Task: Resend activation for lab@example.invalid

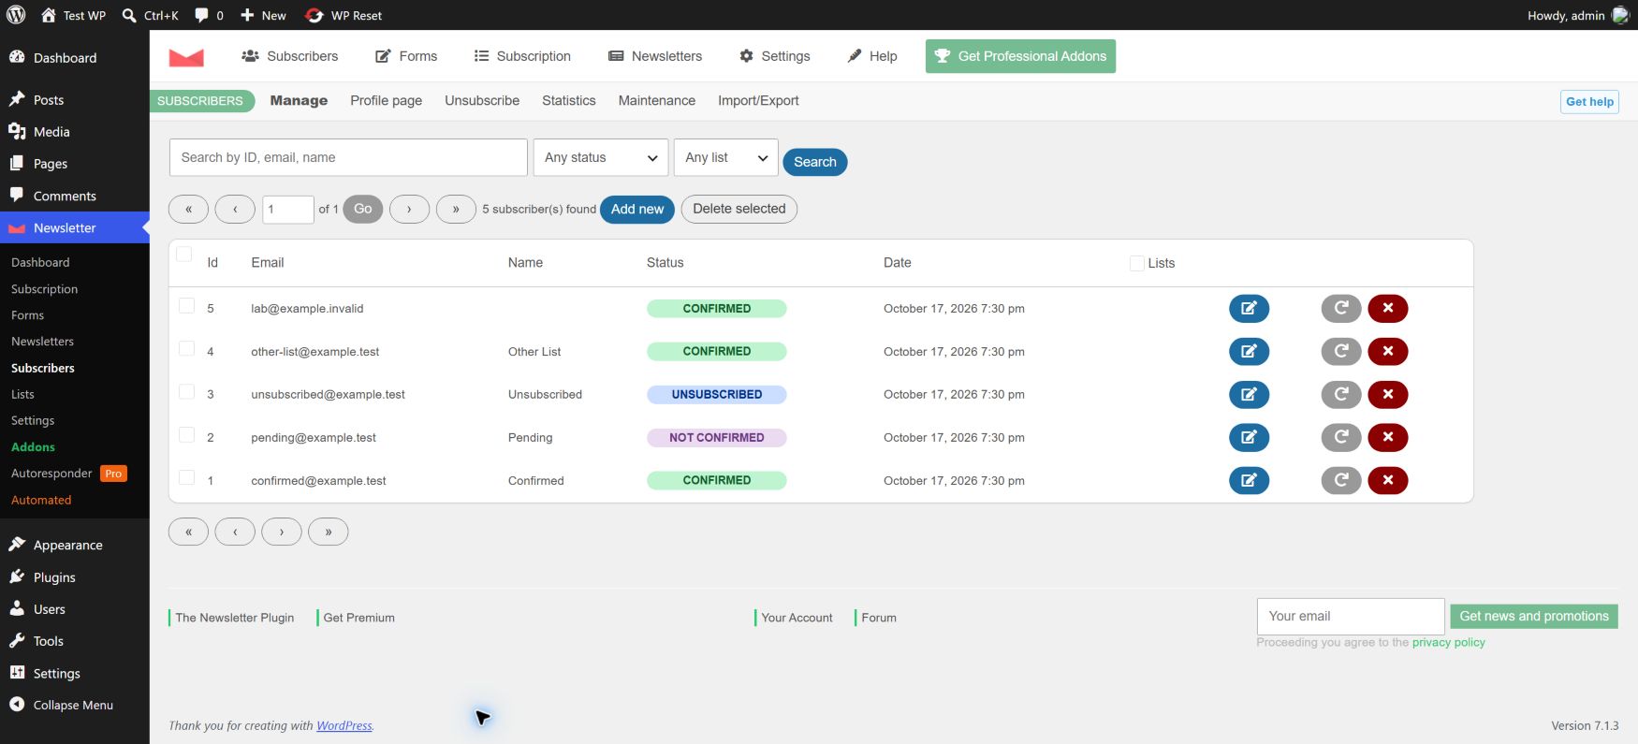Action: tap(1341, 308)
